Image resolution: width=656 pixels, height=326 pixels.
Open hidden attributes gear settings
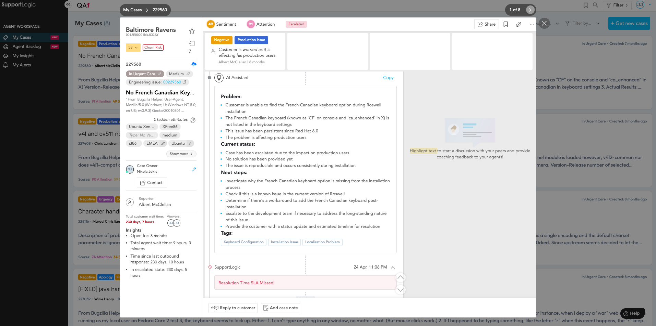193,120
